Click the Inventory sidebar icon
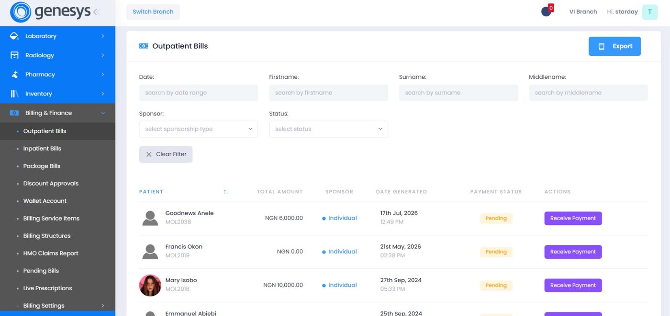 (14, 94)
